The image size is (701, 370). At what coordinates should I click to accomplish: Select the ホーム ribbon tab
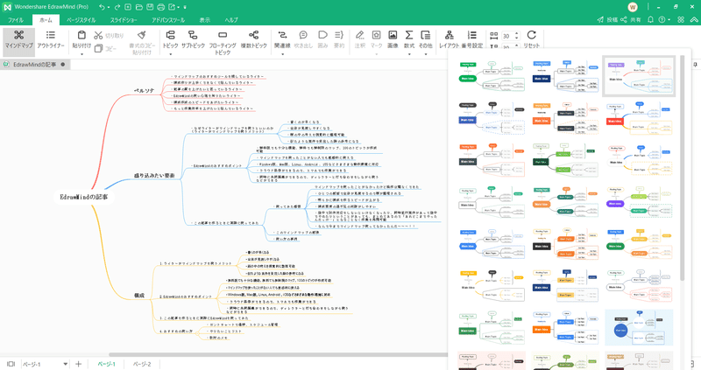(x=46, y=20)
